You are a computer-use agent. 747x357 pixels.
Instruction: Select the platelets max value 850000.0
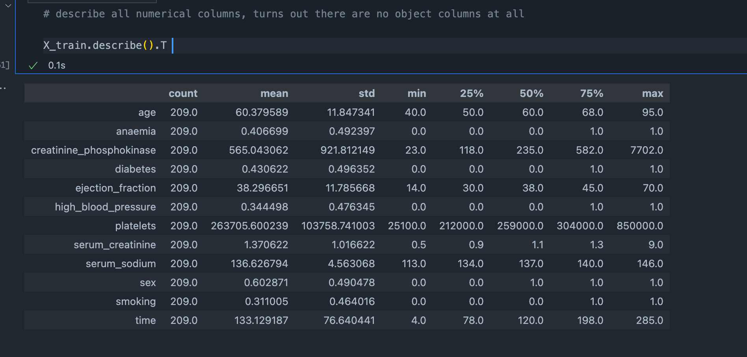639,226
